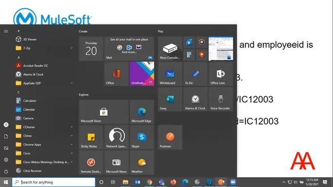
Task: Click the Explore group heading
Action: click(x=84, y=95)
